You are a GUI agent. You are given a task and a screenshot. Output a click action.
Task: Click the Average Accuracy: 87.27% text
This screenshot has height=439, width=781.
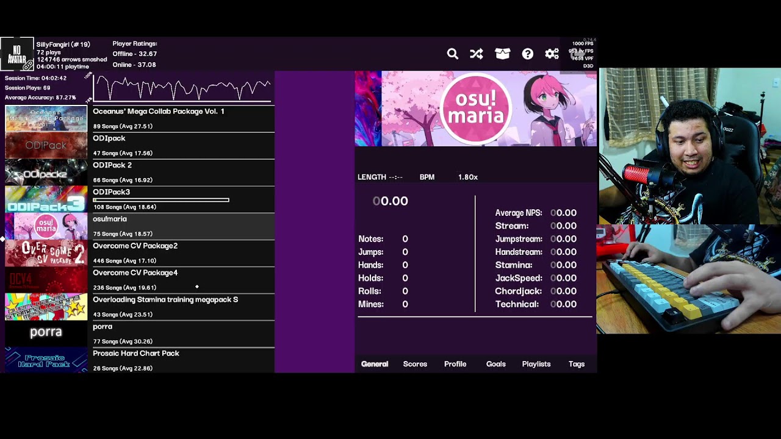(40, 98)
